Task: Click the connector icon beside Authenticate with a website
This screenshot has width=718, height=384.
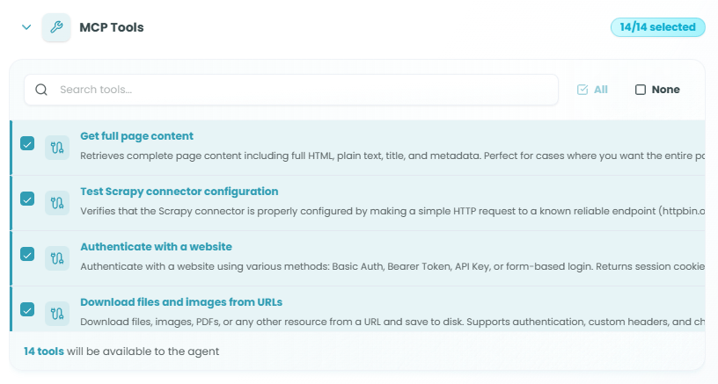Action: [57, 258]
